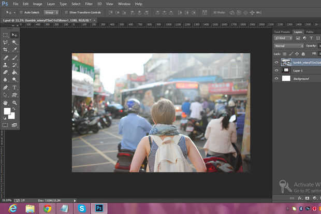Open the Group auto-select dropdown
This screenshot has height=214, width=321.
pos(51,11)
